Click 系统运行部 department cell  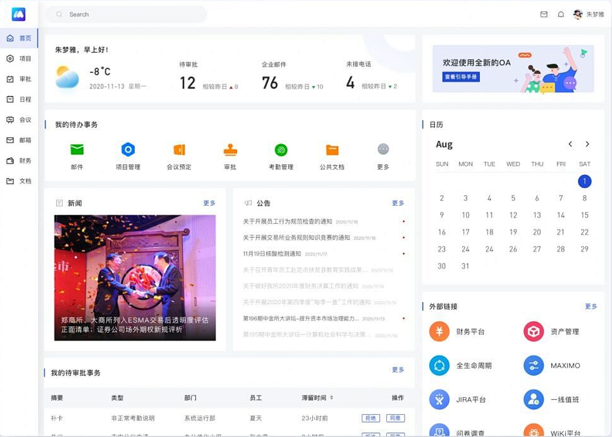(x=199, y=418)
